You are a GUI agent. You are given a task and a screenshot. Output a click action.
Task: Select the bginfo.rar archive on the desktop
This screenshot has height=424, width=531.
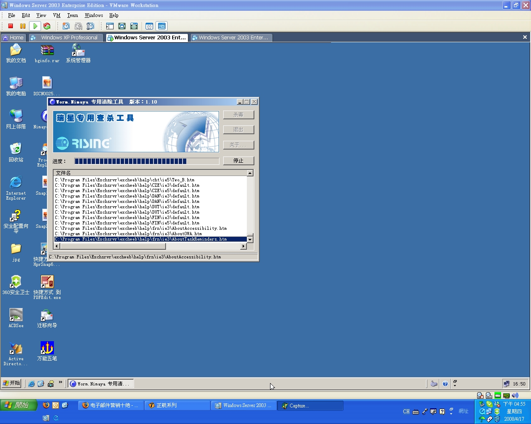point(47,53)
